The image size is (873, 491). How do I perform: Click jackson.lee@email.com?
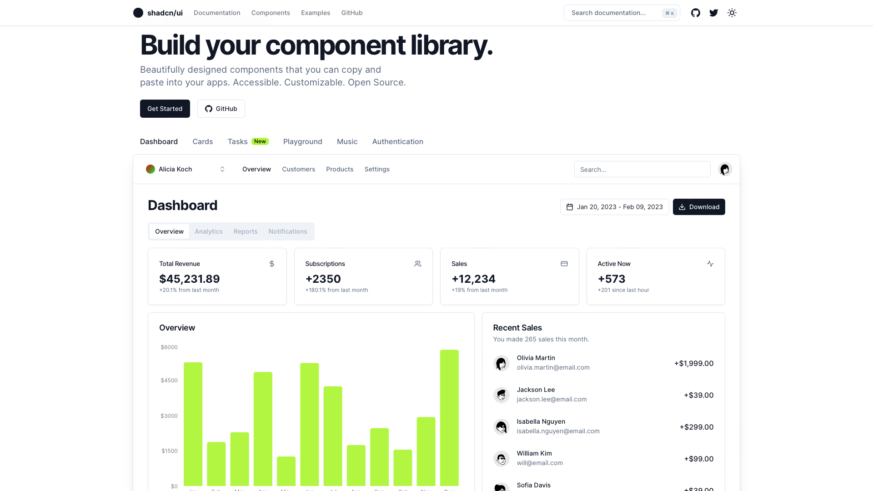pyautogui.click(x=552, y=399)
